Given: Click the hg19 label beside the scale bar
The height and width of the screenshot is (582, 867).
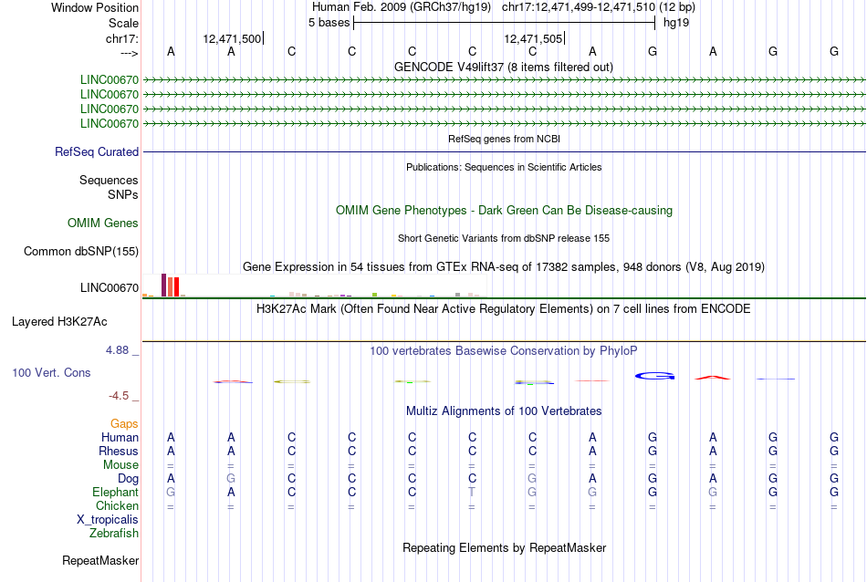Looking at the screenshot, I should pyautogui.click(x=676, y=23).
